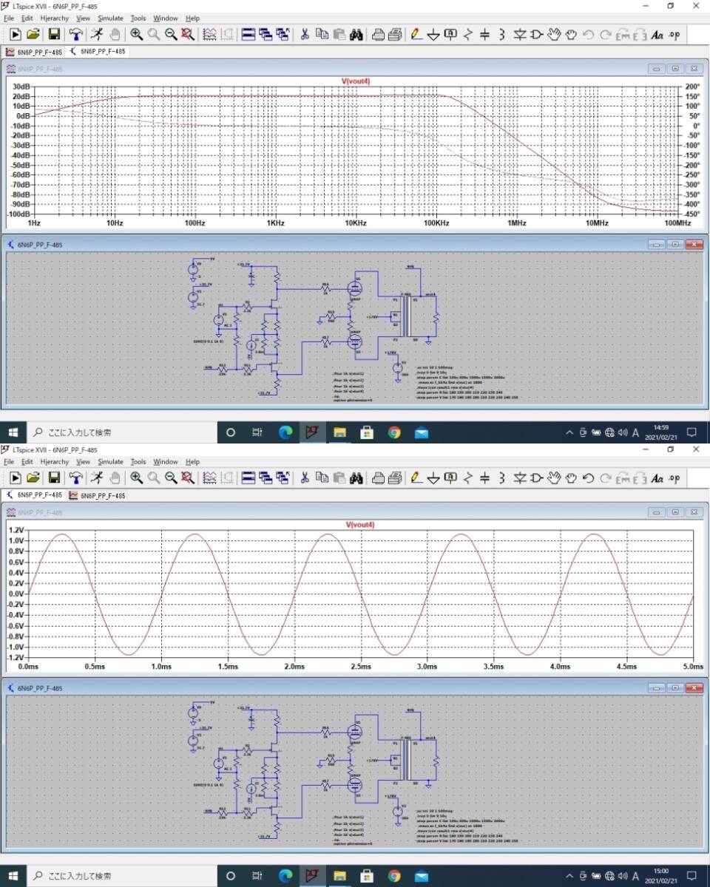Open the Simulate menu in the upper window
The image size is (710, 887).
[x=110, y=18]
